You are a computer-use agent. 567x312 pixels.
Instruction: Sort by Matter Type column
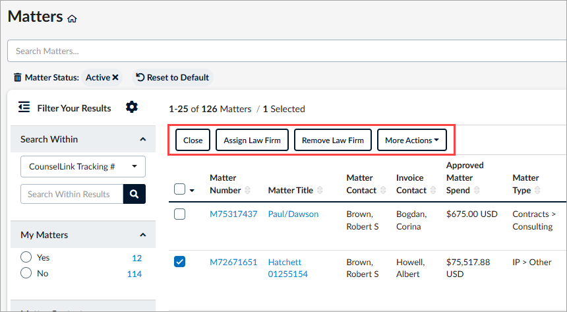pyautogui.click(x=537, y=191)
